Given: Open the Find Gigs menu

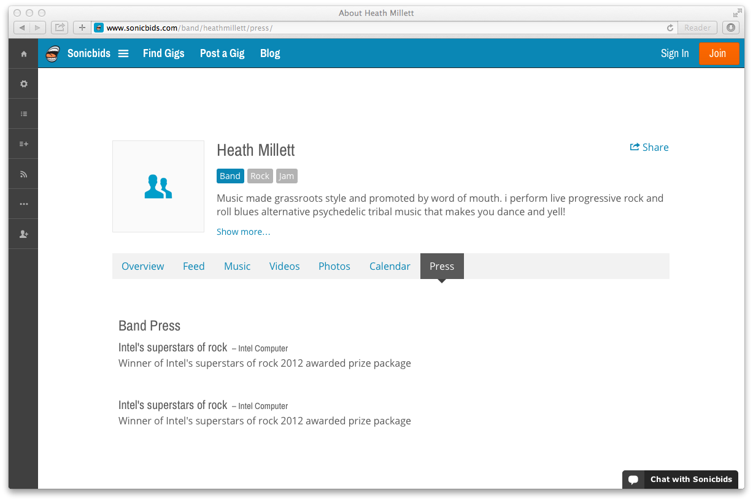Looking at the screenshot, I should [x=164, y=53].
